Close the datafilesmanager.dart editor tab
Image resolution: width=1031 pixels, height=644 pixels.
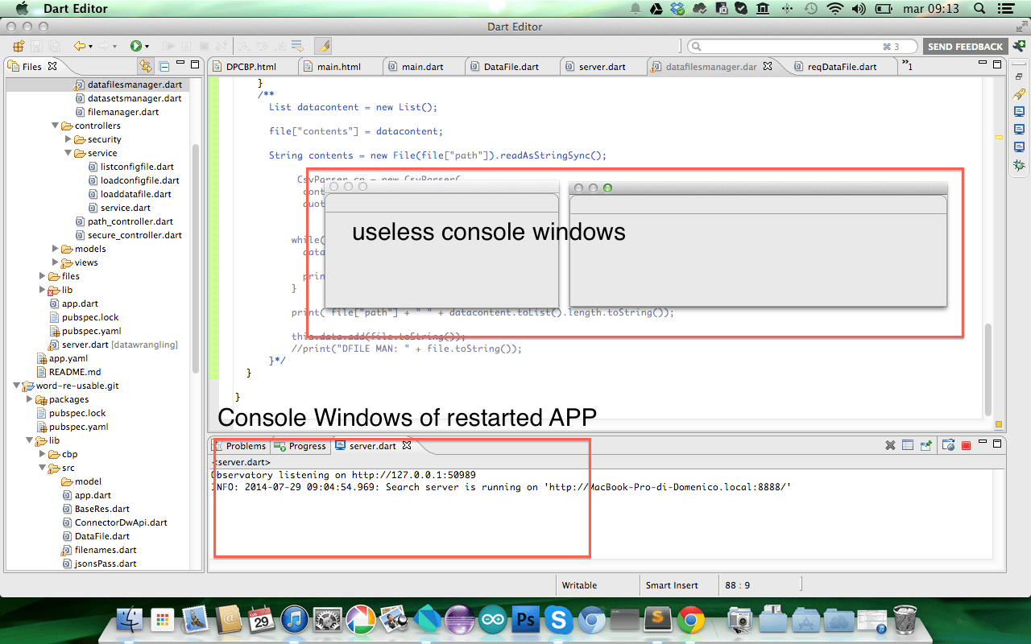pyautogui.click(x=768, y=66)
